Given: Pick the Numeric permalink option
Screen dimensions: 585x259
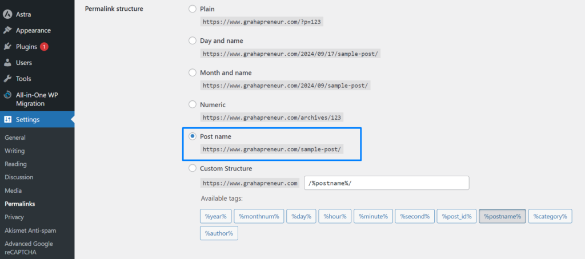Looking at the screenshot, I should pos(193,105).
